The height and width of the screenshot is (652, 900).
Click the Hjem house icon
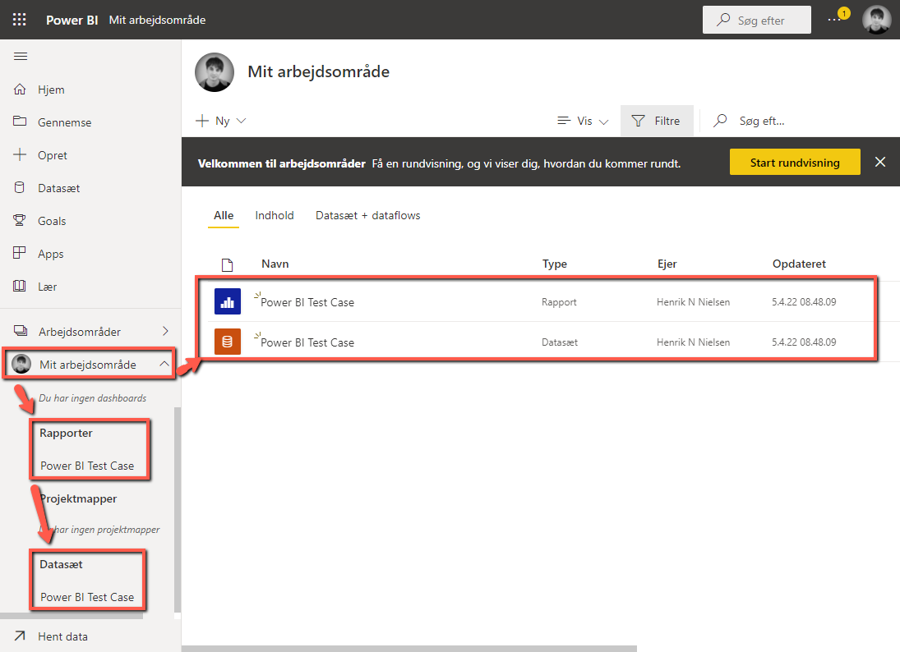(x=20, y=89)
